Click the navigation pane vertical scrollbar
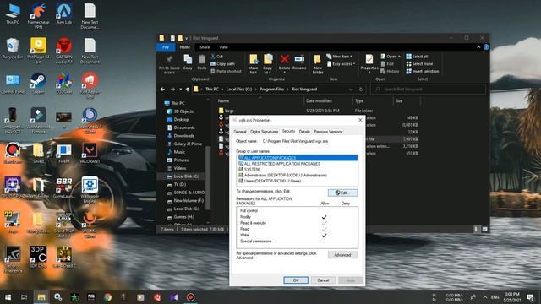Image resolution: width=541 pixels, height=304 pixels. (x=208, y=177)
